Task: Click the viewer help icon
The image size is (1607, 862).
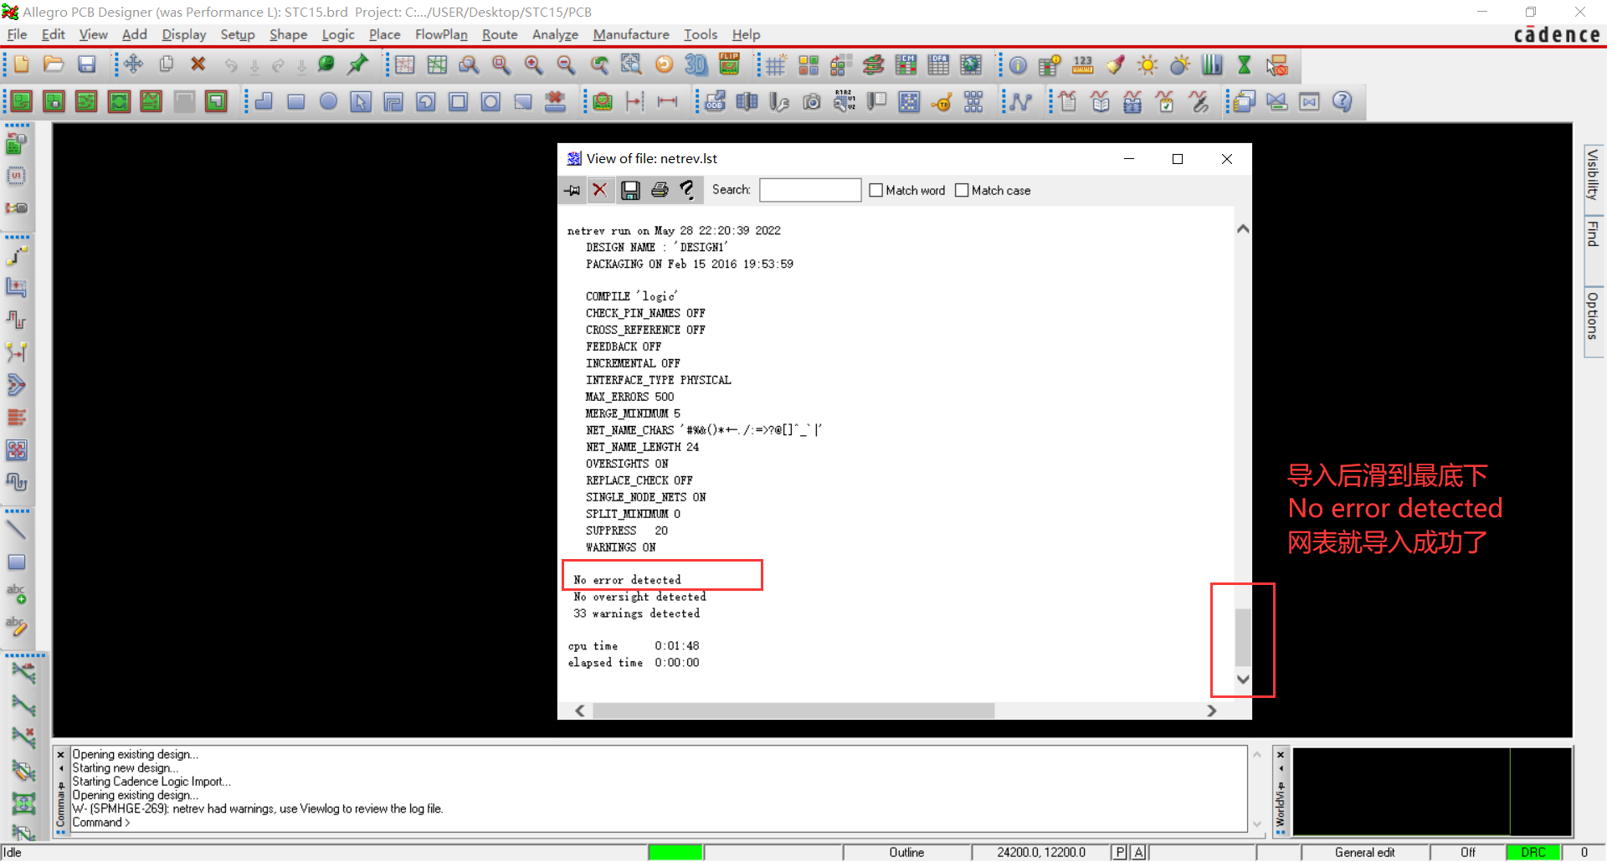Action: pyautogui.click(x=687, y=190)
